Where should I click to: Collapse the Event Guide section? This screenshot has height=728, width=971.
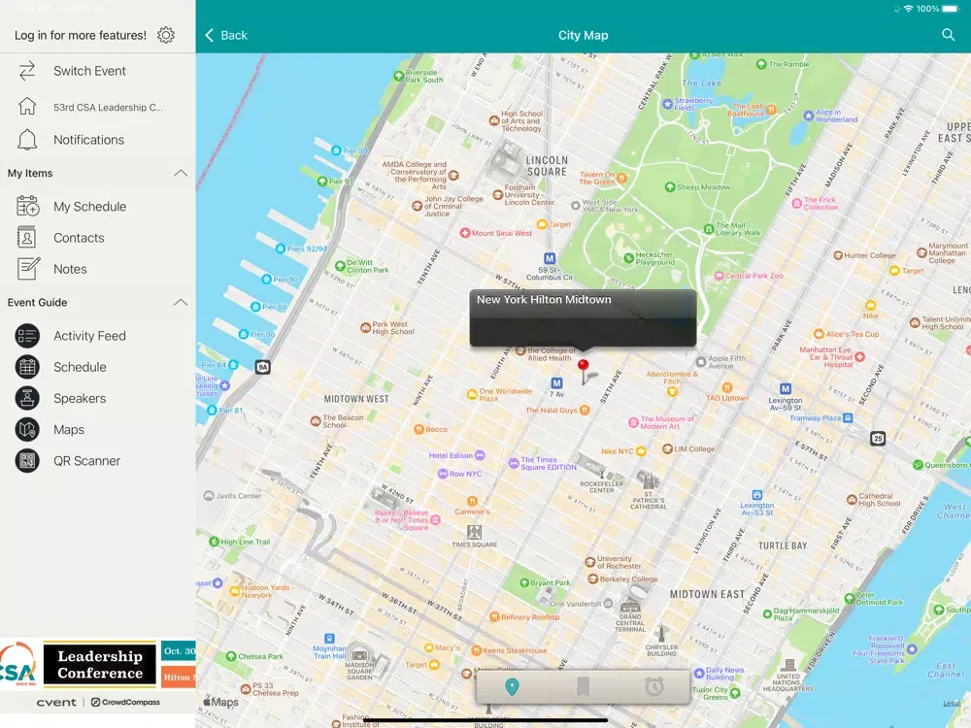click(x=181, y=303)
